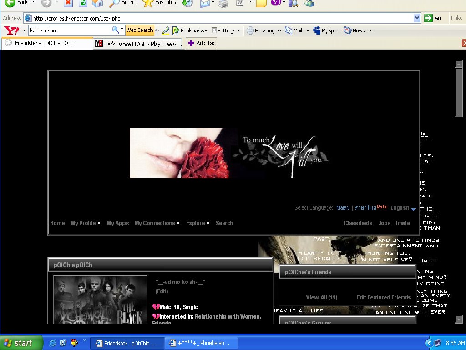This screenshot has height=350, width=466.
Task: Click the My Chemical Romance profile photo
Action: (101, 299)
